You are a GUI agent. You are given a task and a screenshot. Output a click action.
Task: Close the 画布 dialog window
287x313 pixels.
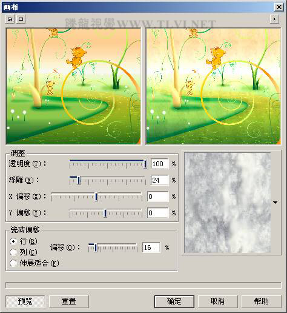pos(279,7)
